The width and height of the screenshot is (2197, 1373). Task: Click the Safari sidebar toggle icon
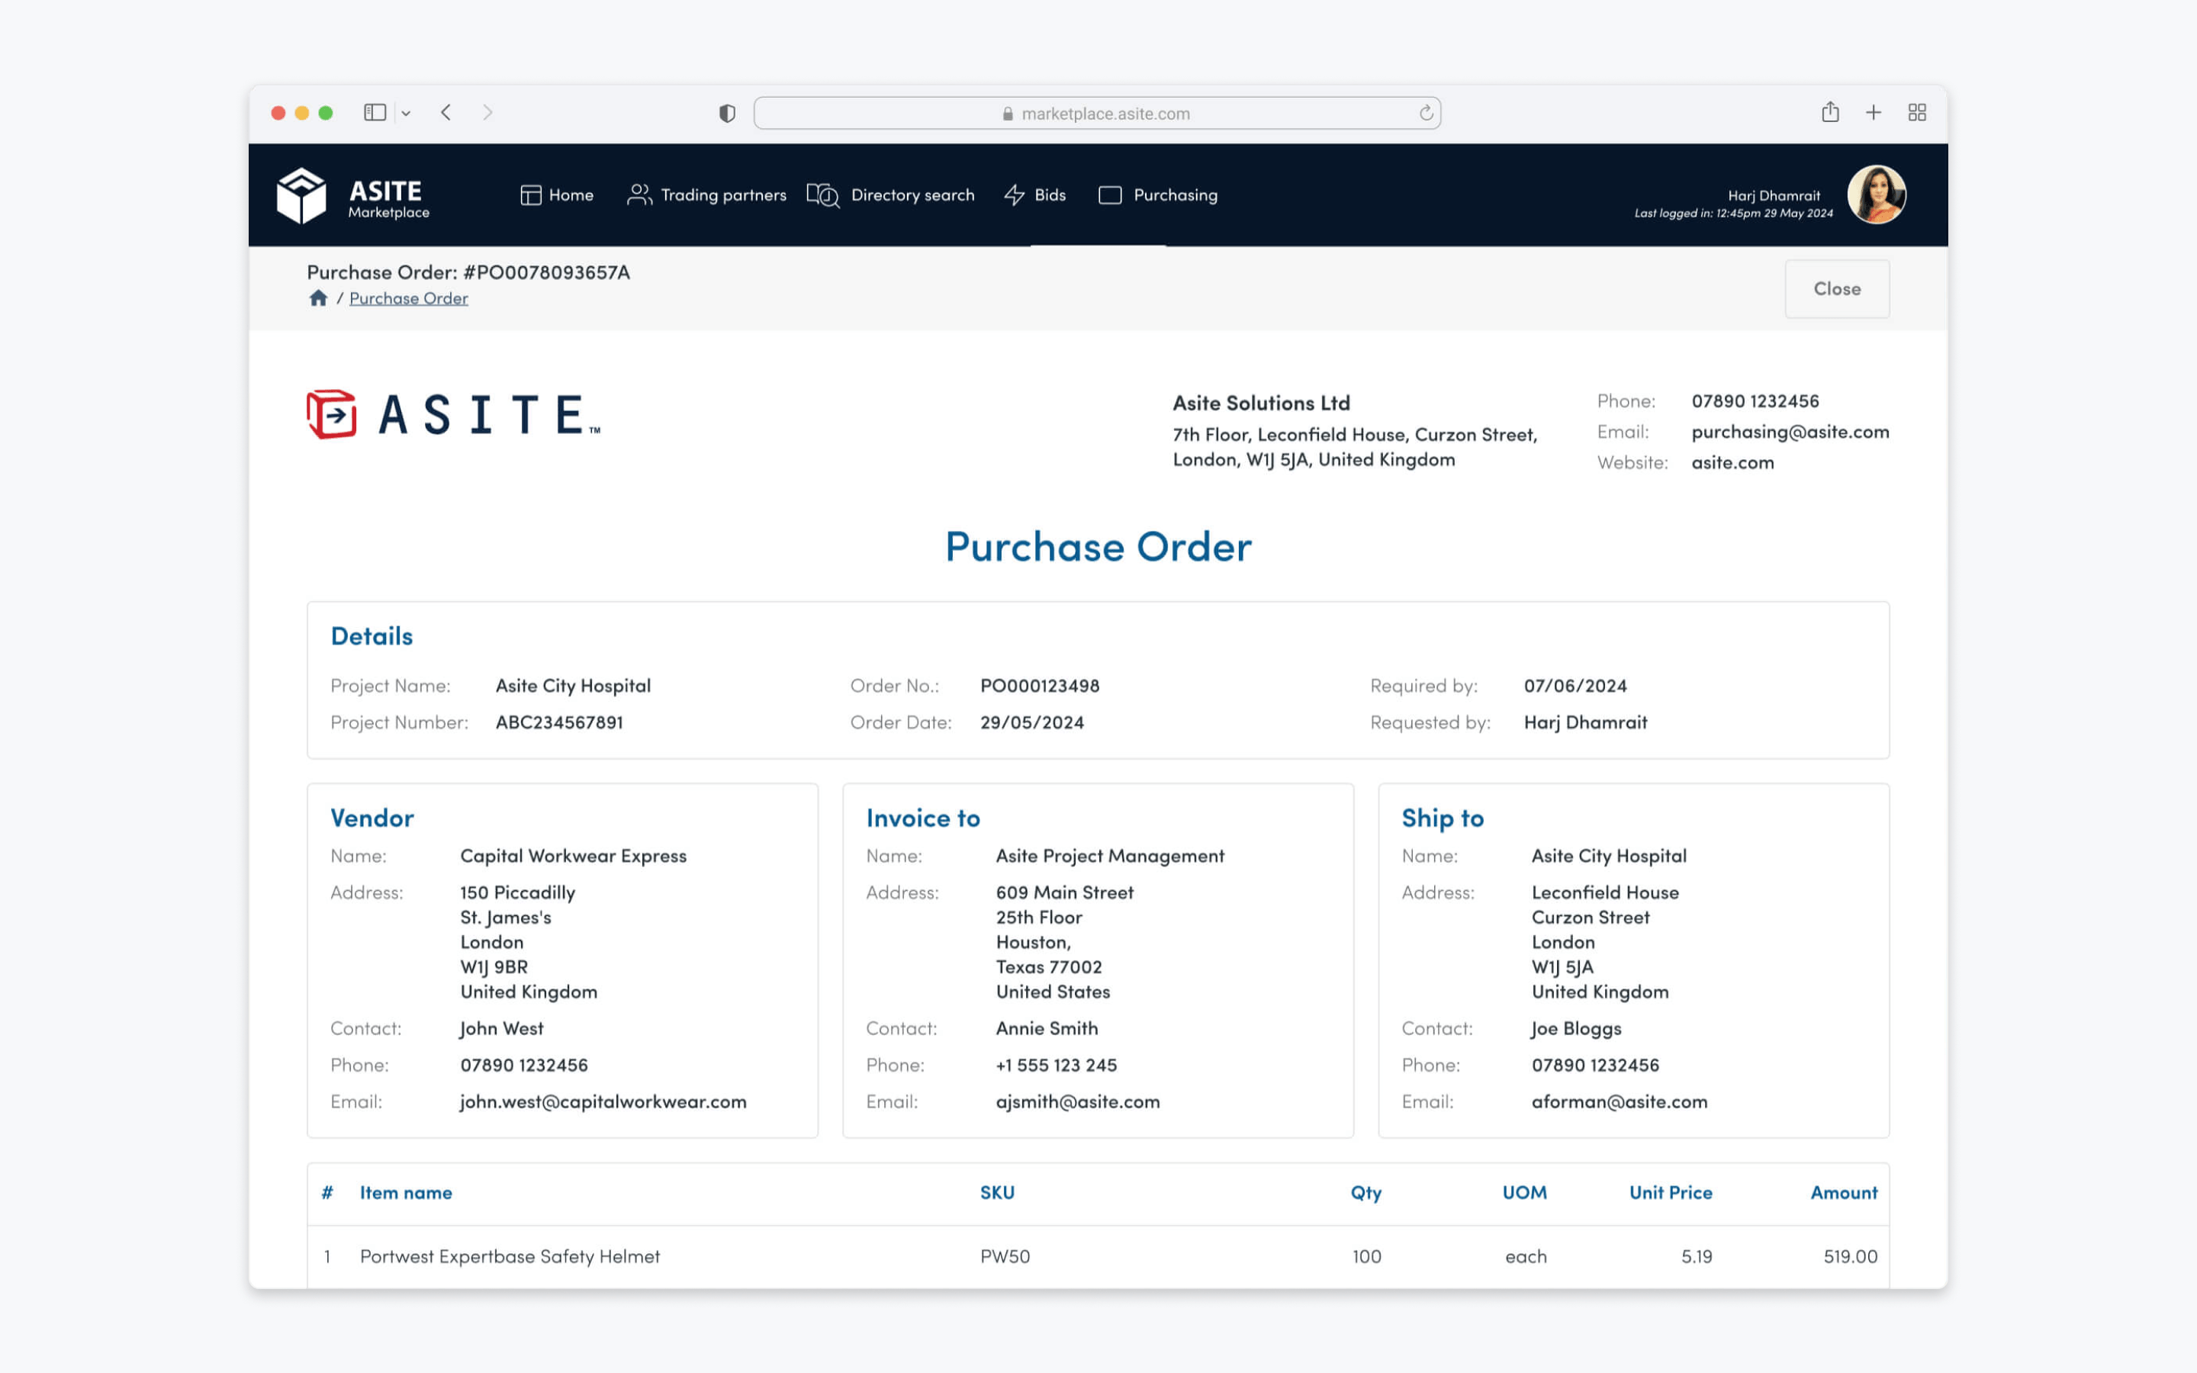[375, 113]
